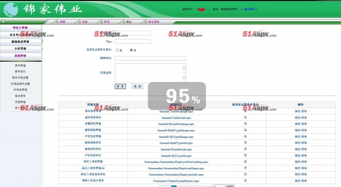The image size is (341, 187).
Task: Click the IntermediaryEmployeeWaitAuditing.aspx link
Action: click(176, 162)
